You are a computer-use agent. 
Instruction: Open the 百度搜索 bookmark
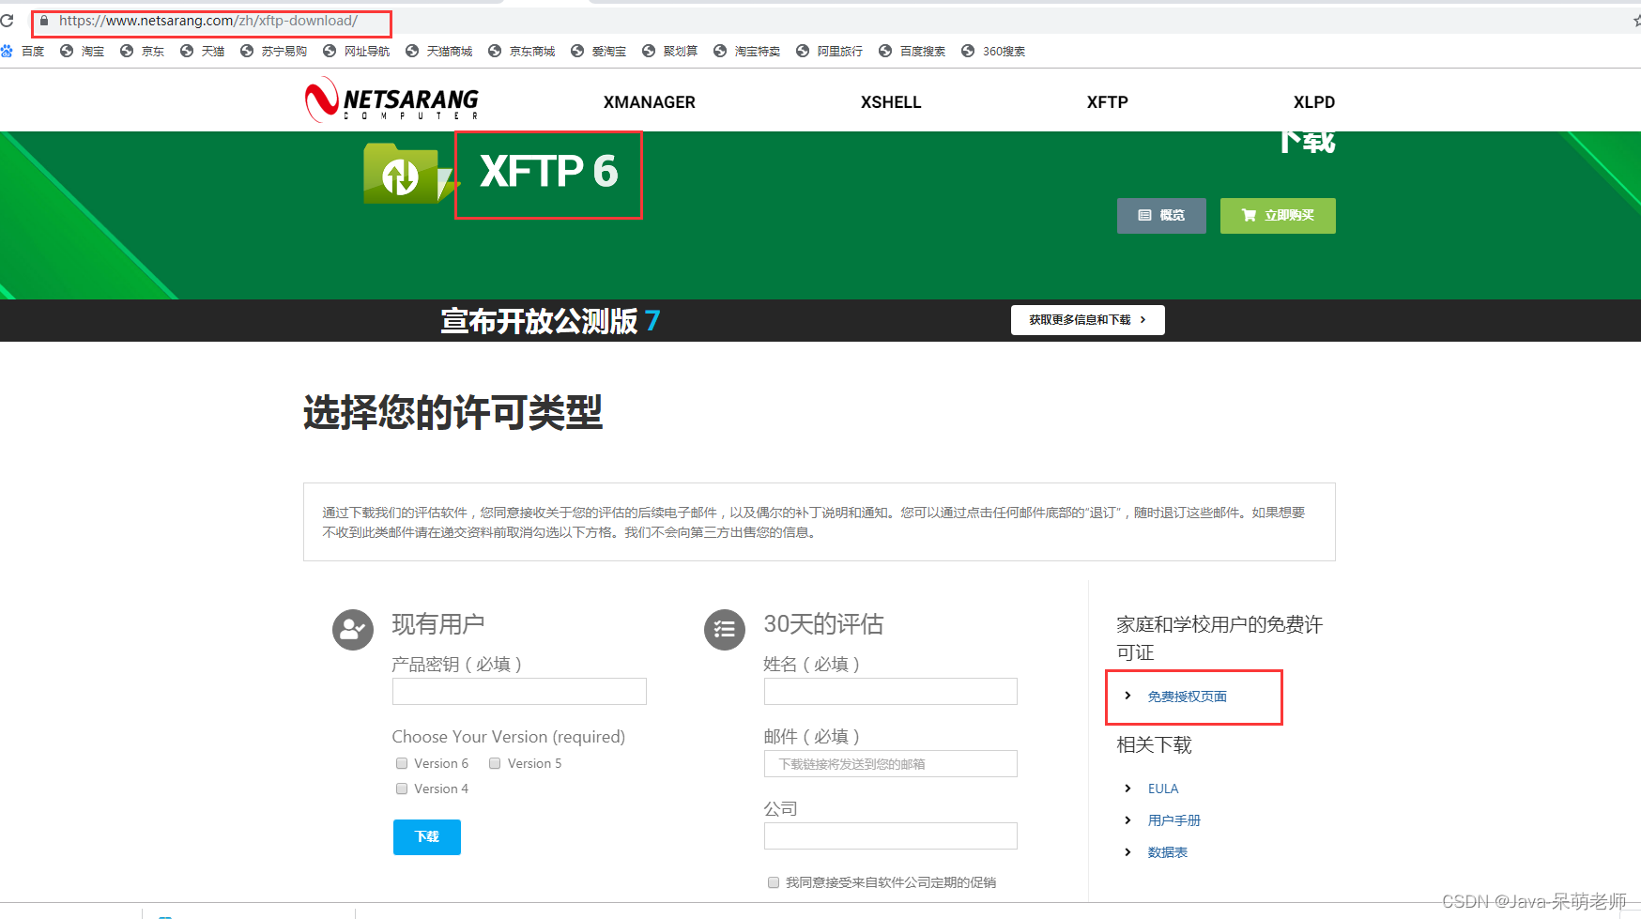point(913,51)
